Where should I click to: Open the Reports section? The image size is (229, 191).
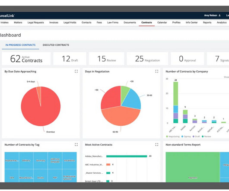pyautogui.click(x=207, y=22)
